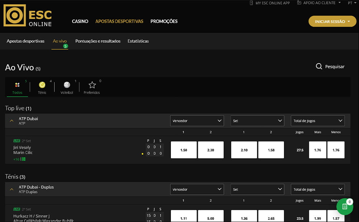Screen dimensions: 359x222
Task: Select the Preferidos star filter icon
Action: click(92, 85)
